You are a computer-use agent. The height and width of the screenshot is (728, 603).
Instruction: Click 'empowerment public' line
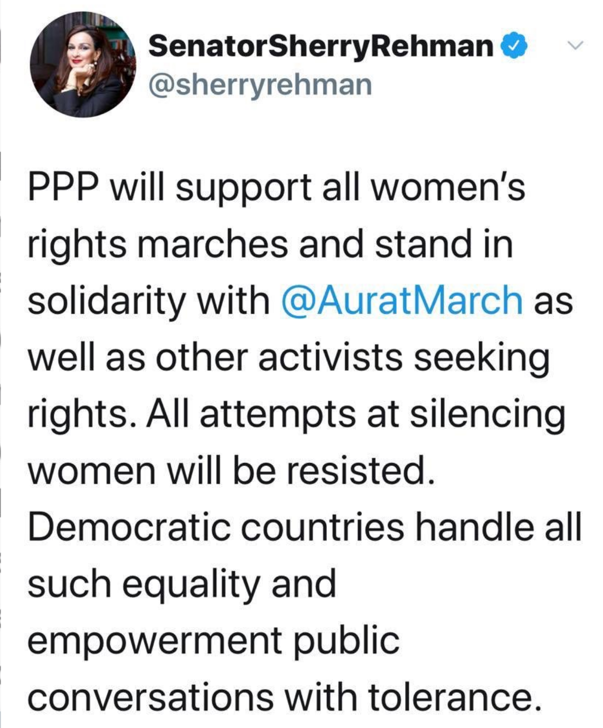pos(213,640)
